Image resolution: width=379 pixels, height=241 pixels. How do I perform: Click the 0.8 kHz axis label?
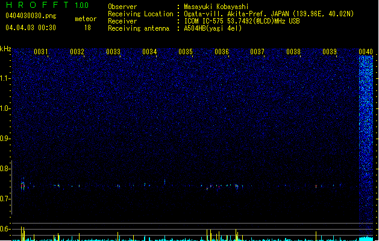coord(5,169)
